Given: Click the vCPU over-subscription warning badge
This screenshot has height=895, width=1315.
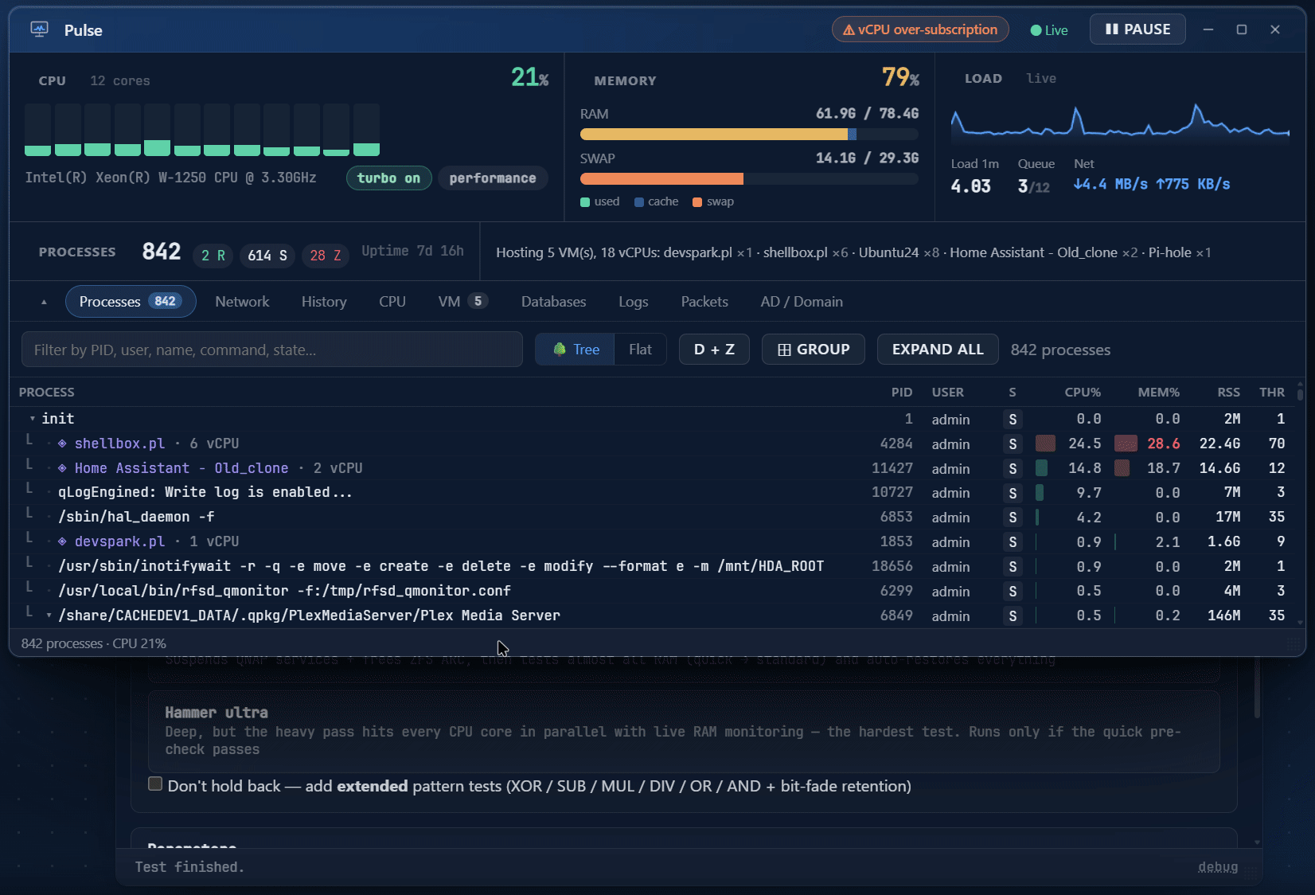Looking at the screenshot, I should click(x=920, y=29).
